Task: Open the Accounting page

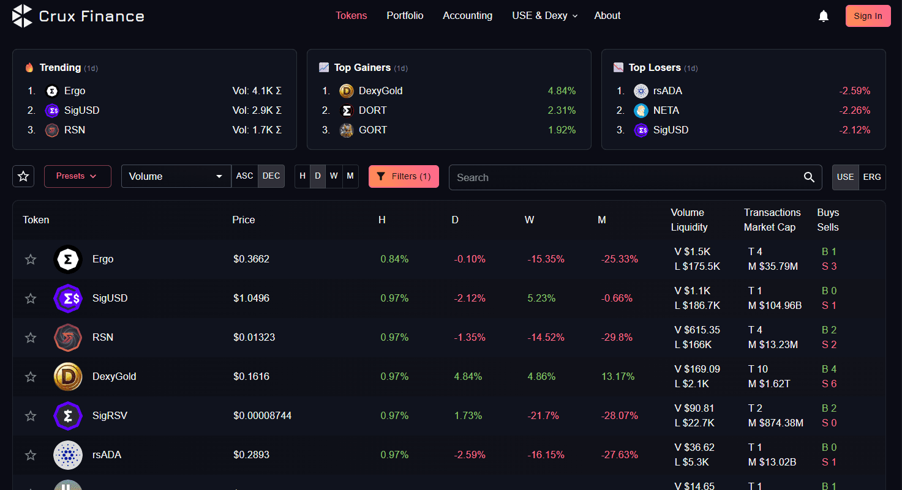Action: (x=467, y=15)
